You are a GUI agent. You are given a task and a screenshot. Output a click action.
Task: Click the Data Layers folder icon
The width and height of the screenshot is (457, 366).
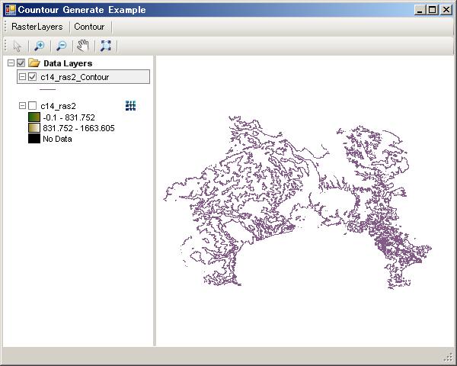pyautogui.click(x=34, y=63)
